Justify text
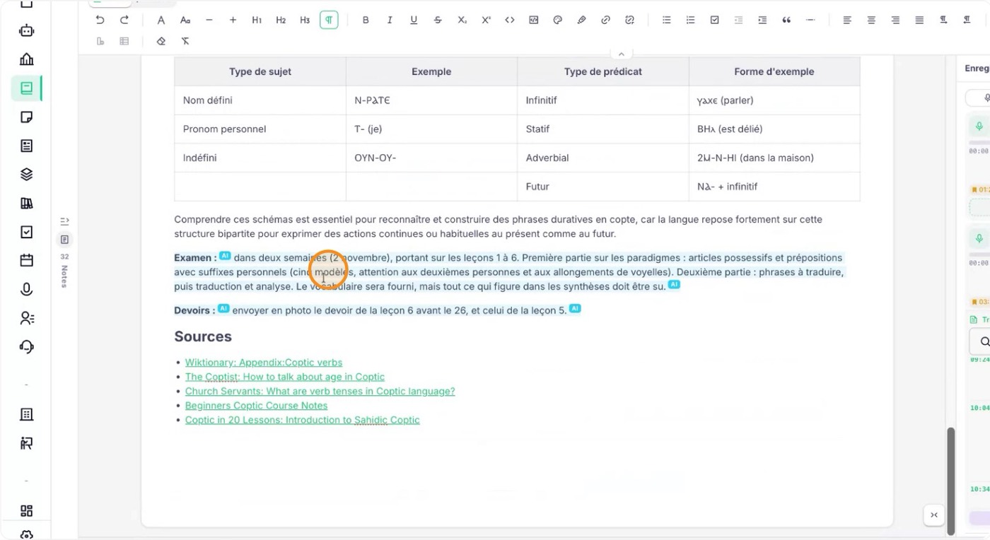The width and height of the screenshot is (990, 540). pyautogui.click(x=919, y=20)
